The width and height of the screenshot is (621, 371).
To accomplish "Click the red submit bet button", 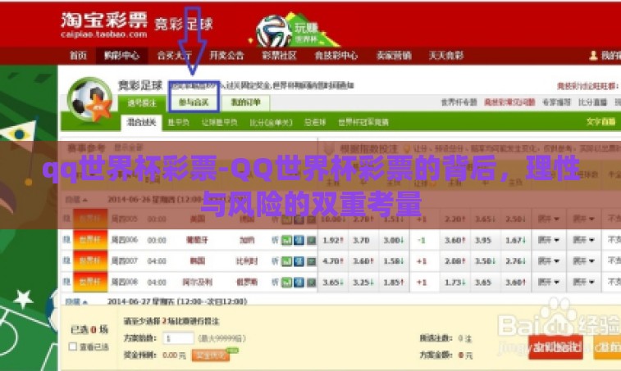I will [x=555, y=347].
